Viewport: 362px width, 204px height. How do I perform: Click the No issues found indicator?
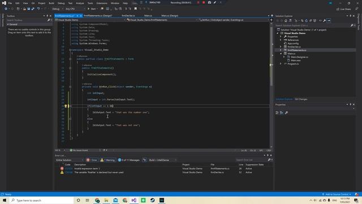79,150
